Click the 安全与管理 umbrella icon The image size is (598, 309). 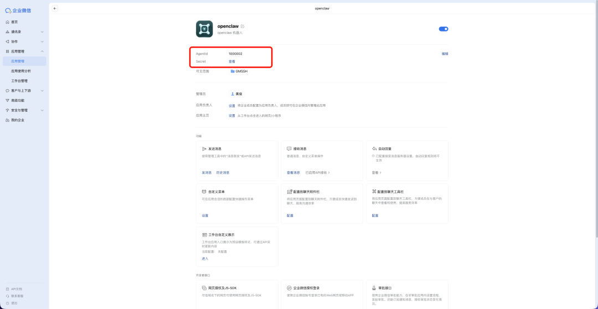pyautogui.click(x=8, y=110)
